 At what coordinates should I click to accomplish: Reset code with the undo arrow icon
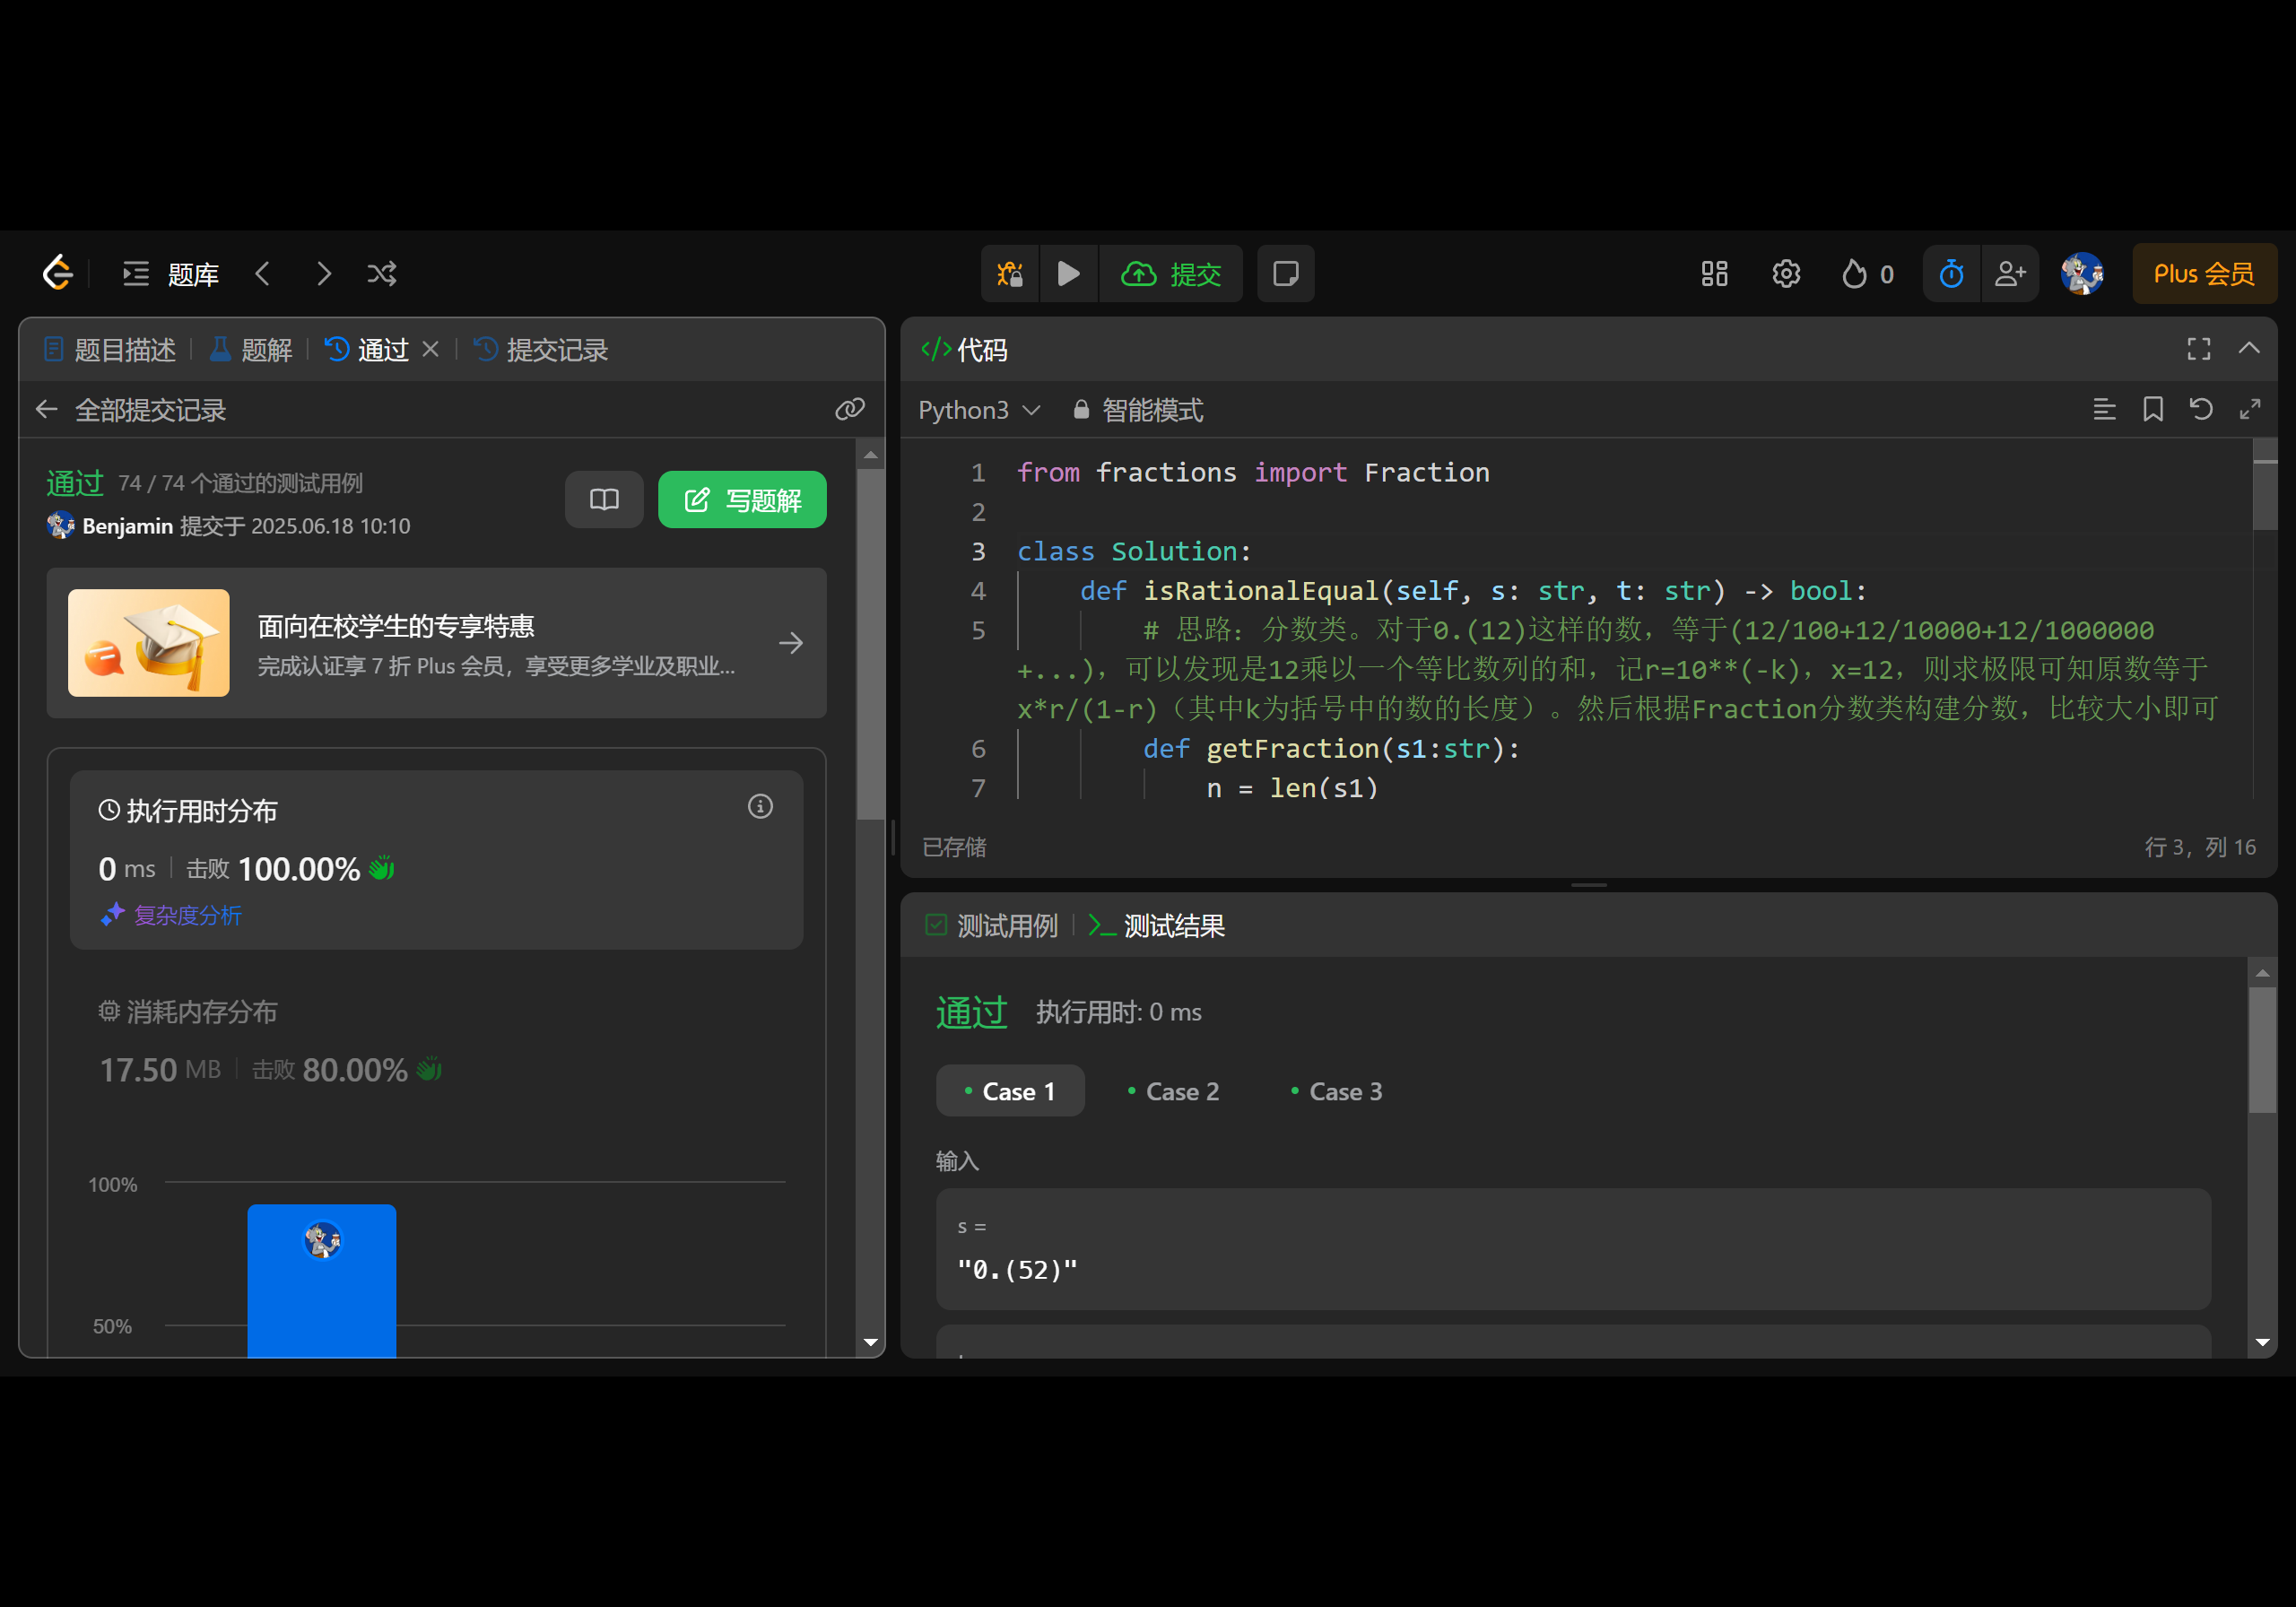[2200, 409]
